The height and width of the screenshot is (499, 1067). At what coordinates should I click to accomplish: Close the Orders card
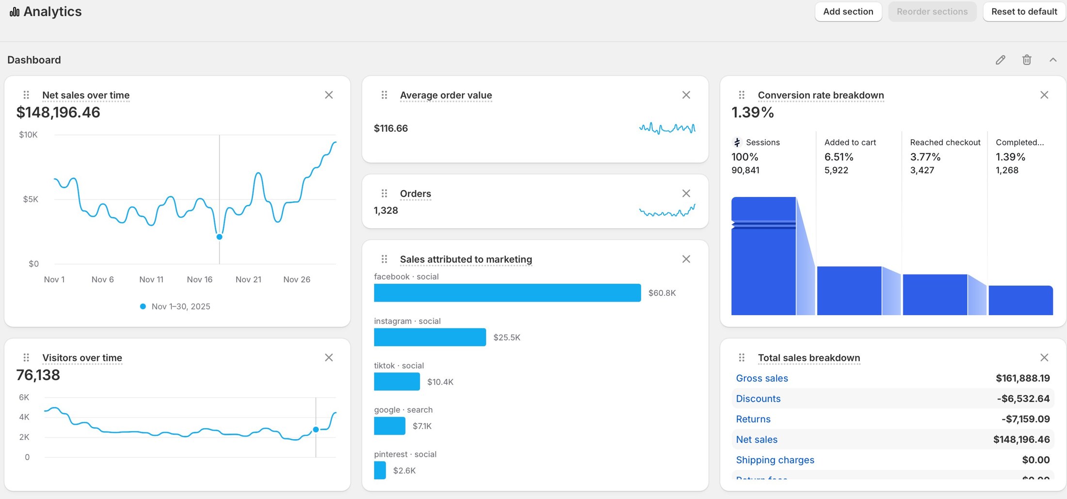tap(686, 193)
